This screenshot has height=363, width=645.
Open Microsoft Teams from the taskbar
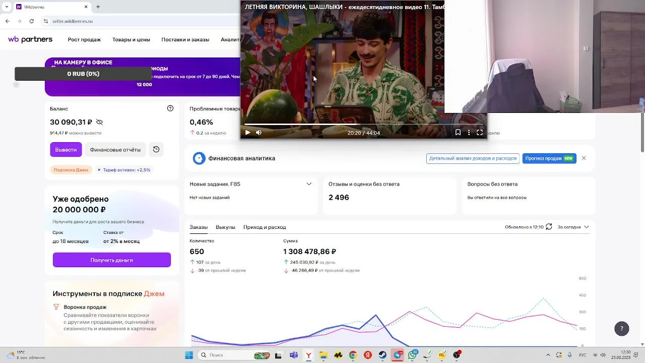(x=294, y=355)
